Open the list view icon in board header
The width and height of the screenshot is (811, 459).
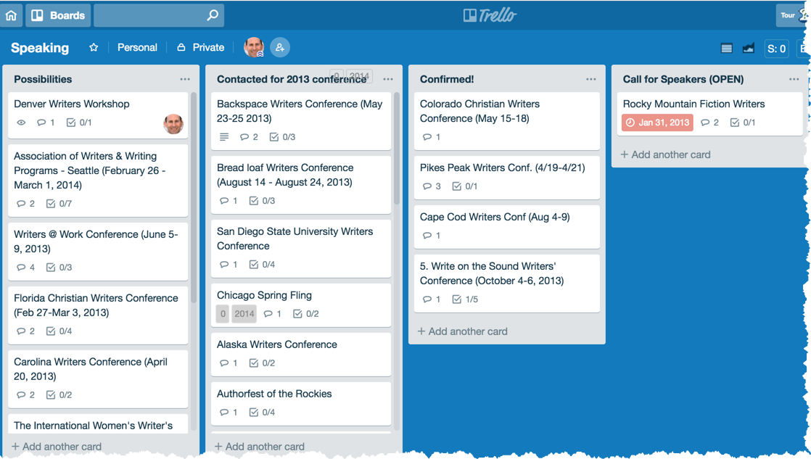(x=727, y=49)
